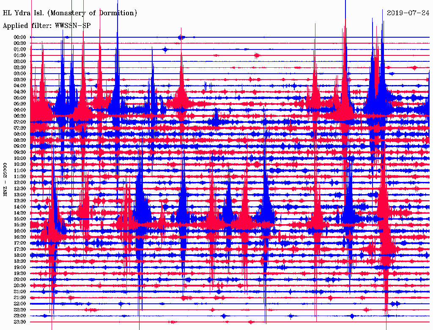Select the 20:30 time label
The width and height of the screenshot is (433, 330).
[x=20, y=286]
